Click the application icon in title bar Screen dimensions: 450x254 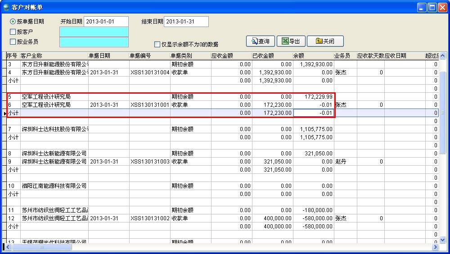(x=6, y=7)
